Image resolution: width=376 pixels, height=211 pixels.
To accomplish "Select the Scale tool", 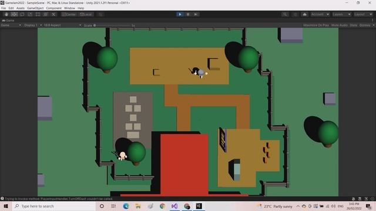I will tap(30, 14).
